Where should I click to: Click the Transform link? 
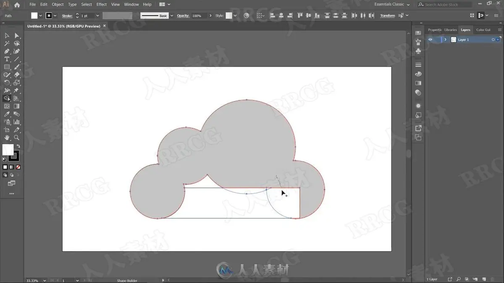388,16
